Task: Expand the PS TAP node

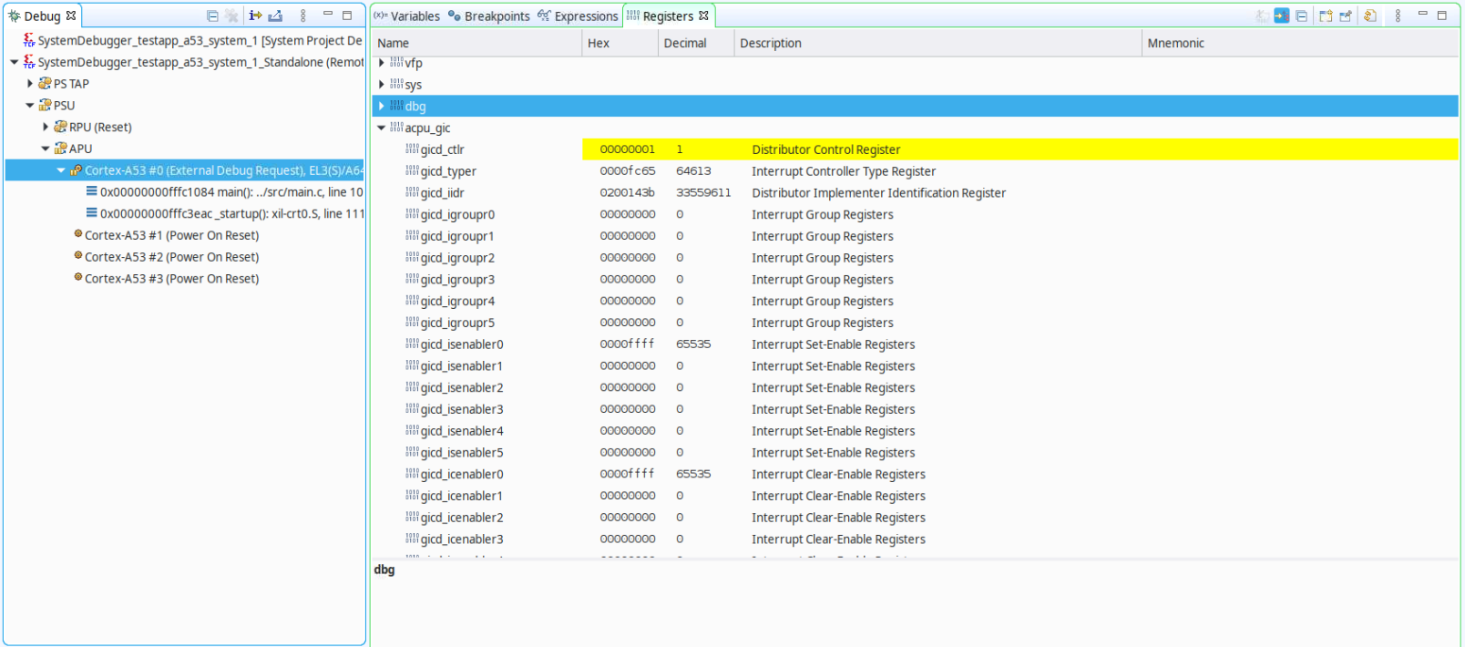Action: coord(30,84)
